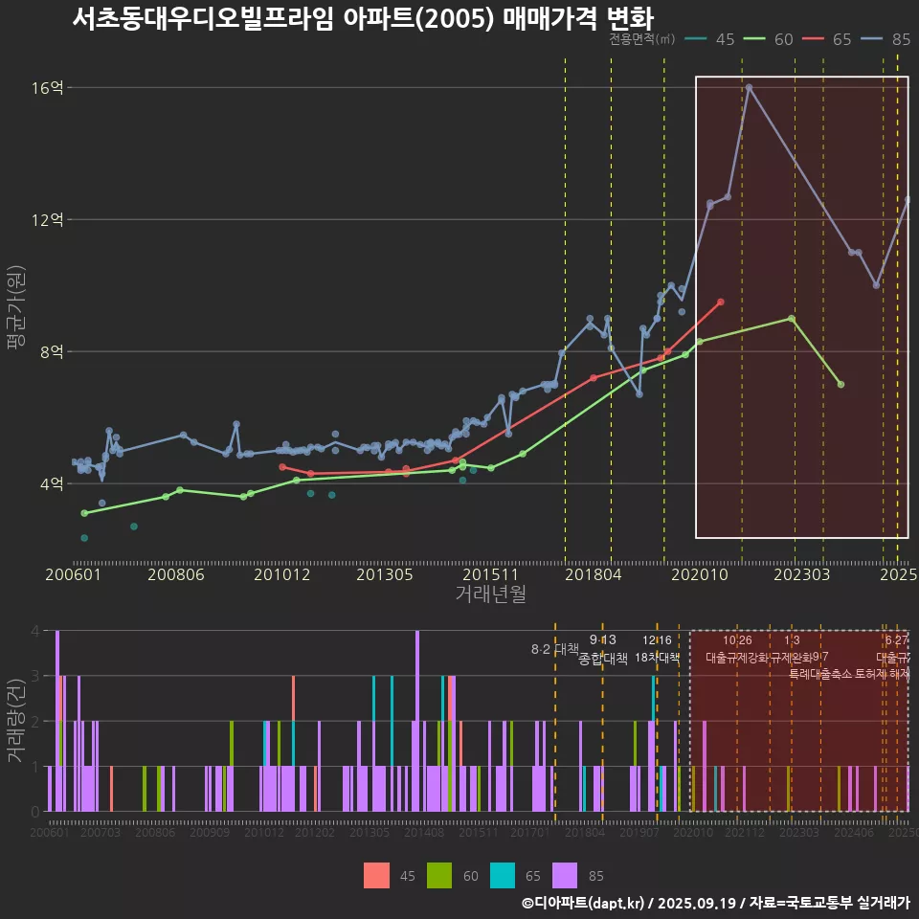Click the 9·13 종합대책 annotation label
Image resolution: width=919 pixels, height=919 pixels.
[603, 649]
